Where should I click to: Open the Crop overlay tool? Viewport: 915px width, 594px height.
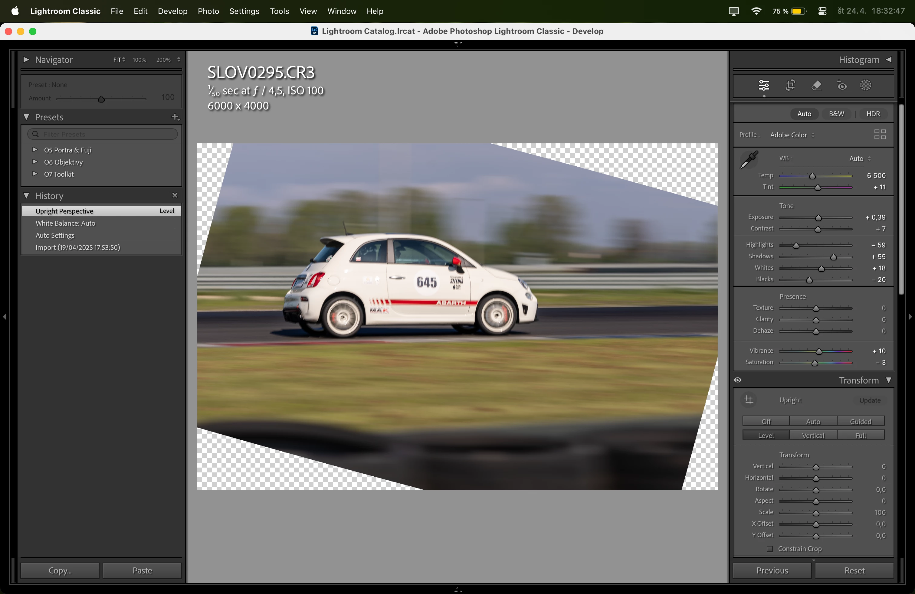point(790,85)
